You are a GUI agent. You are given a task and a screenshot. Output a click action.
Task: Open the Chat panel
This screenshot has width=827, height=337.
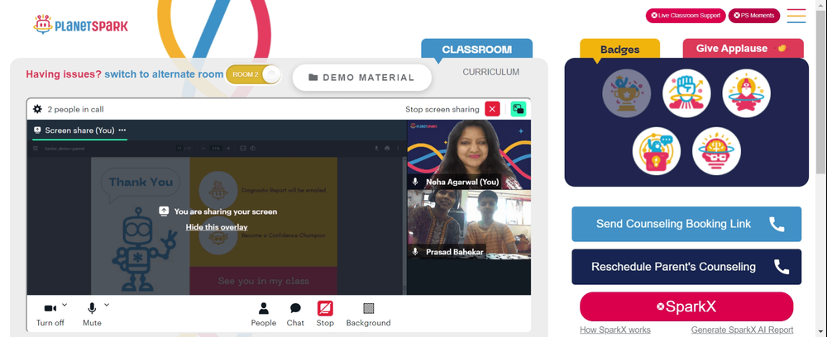coord(295,315)
